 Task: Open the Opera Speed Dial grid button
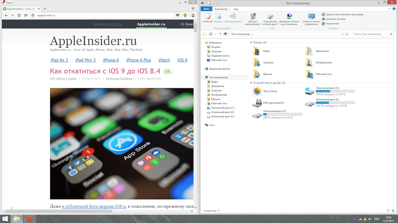(x=25, y=15)
